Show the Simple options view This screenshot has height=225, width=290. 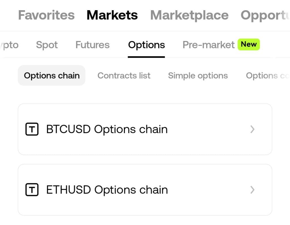198,75
